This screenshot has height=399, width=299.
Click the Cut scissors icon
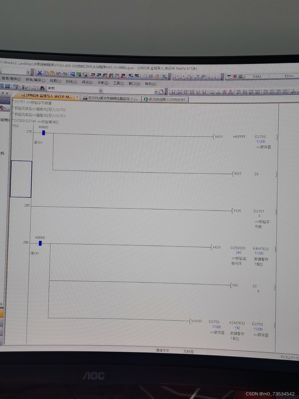tap(40, 73)
